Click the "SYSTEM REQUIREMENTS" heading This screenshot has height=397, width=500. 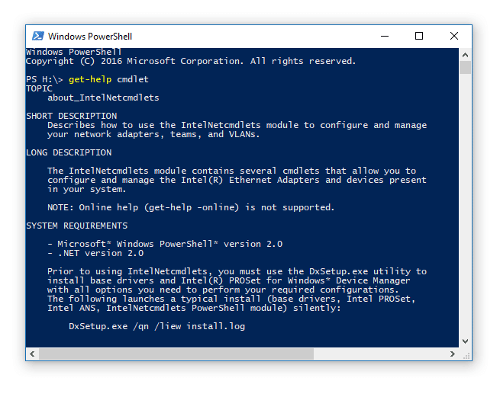77,226
